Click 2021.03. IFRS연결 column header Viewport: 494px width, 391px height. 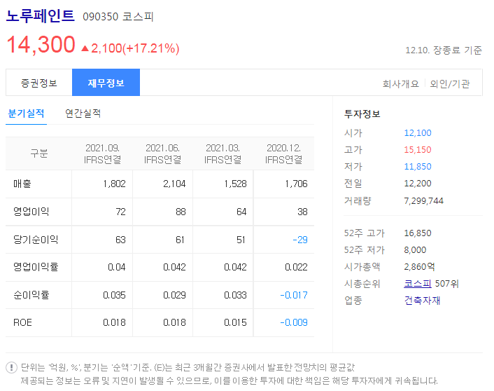point(223,153)
